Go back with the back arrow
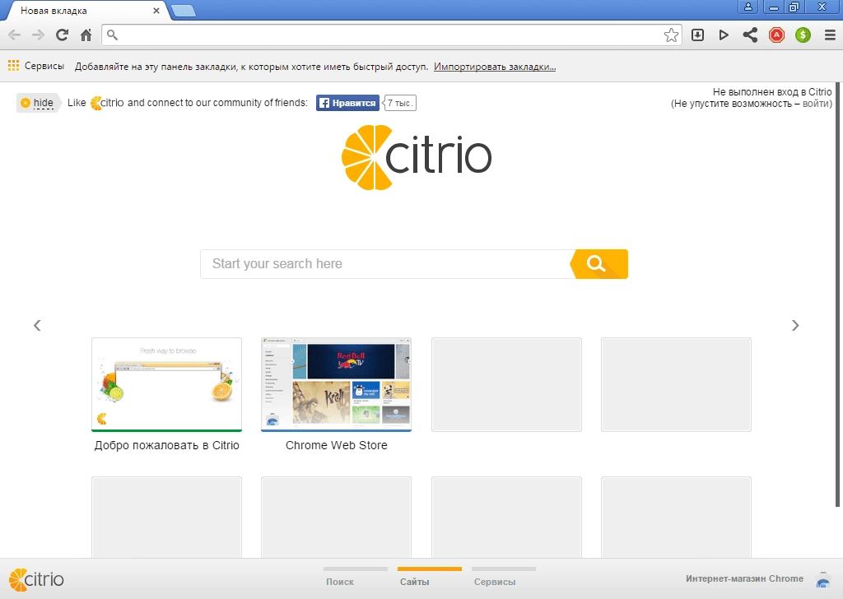843x599 pixels. 15,35
